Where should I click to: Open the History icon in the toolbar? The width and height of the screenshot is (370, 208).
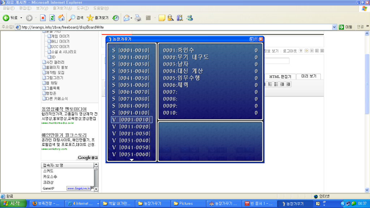pos(116,18)
